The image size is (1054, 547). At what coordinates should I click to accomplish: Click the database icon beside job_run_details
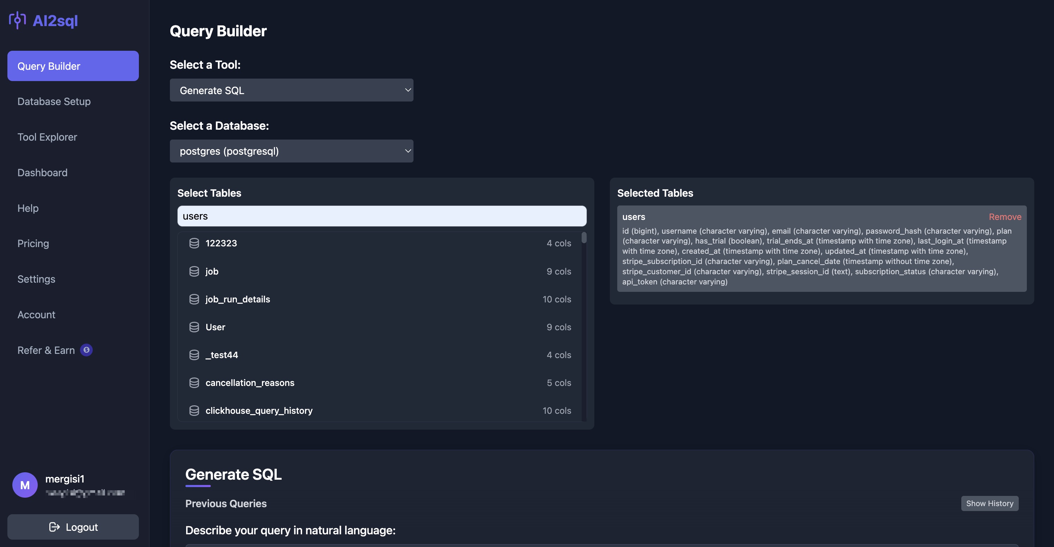point(194,299)
